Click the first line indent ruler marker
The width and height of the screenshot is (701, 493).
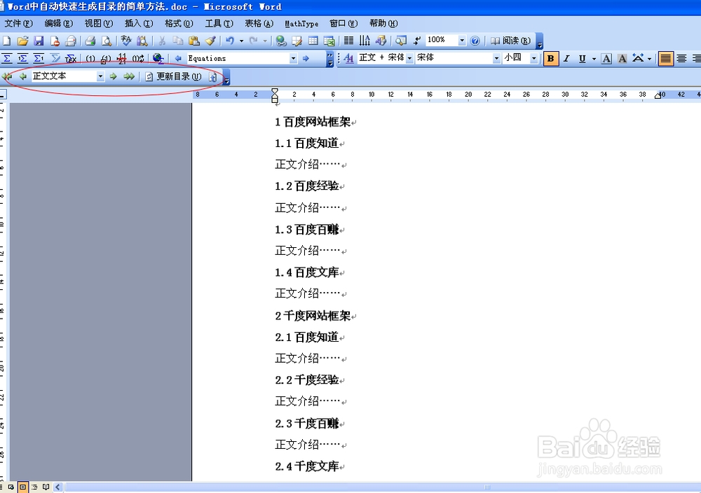(275, 90)
